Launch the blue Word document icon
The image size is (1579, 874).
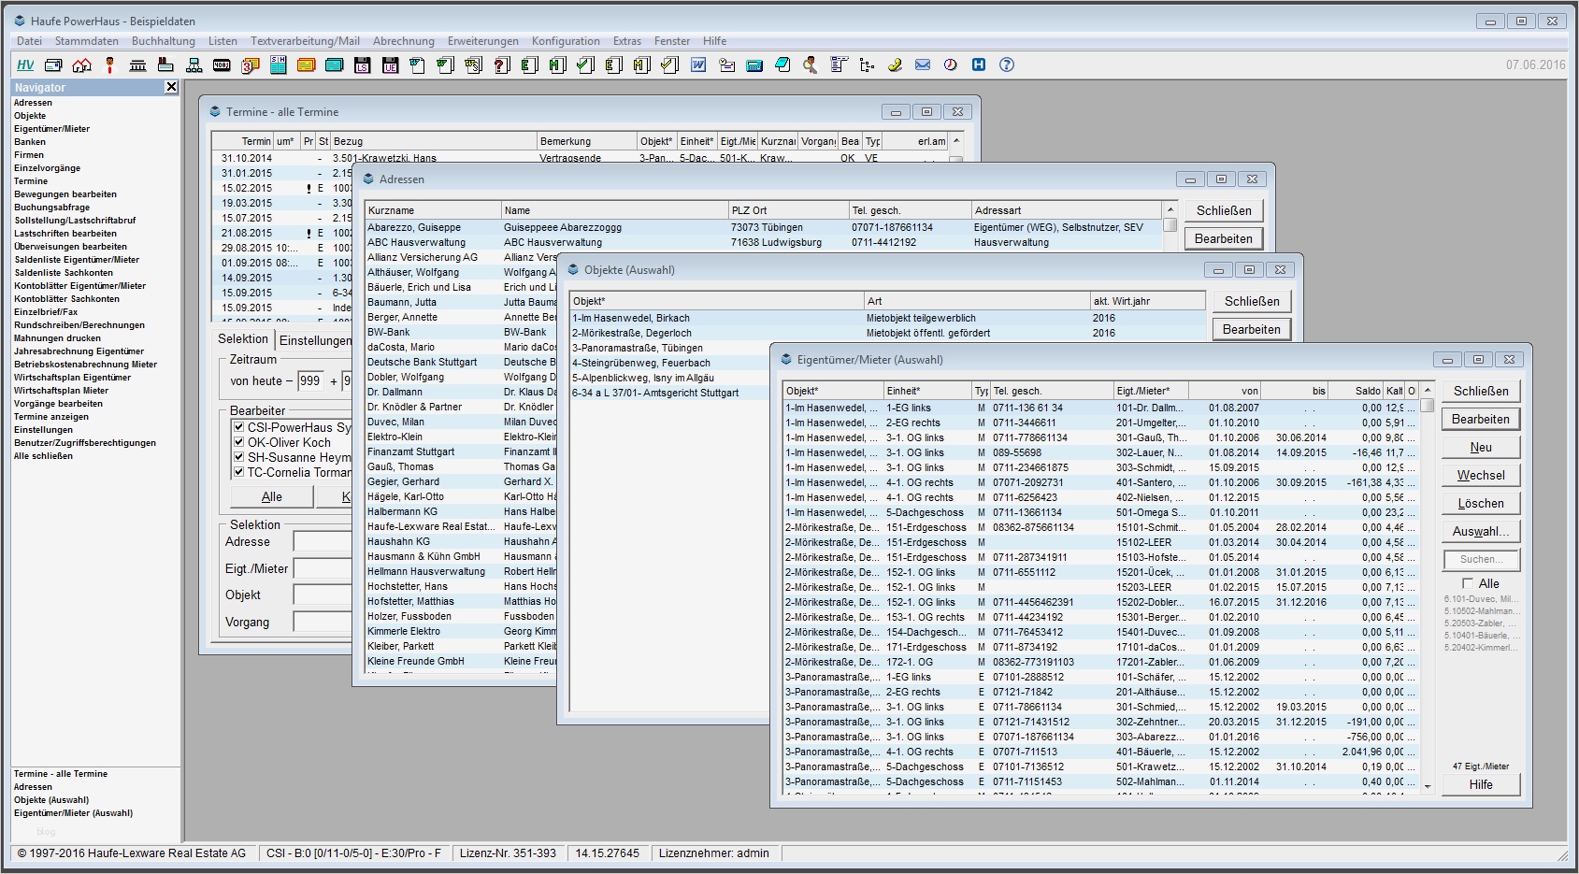point(698,64)
